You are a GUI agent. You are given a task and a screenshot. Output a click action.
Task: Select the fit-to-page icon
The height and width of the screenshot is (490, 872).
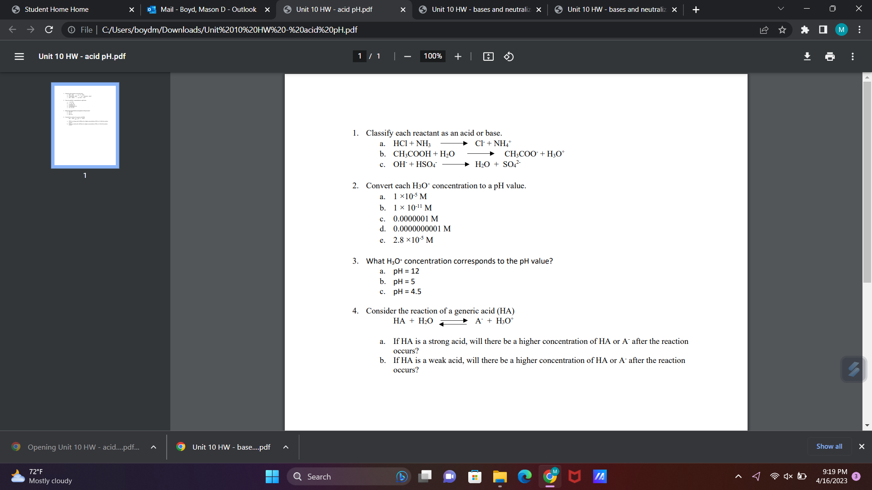click(488, 56)
